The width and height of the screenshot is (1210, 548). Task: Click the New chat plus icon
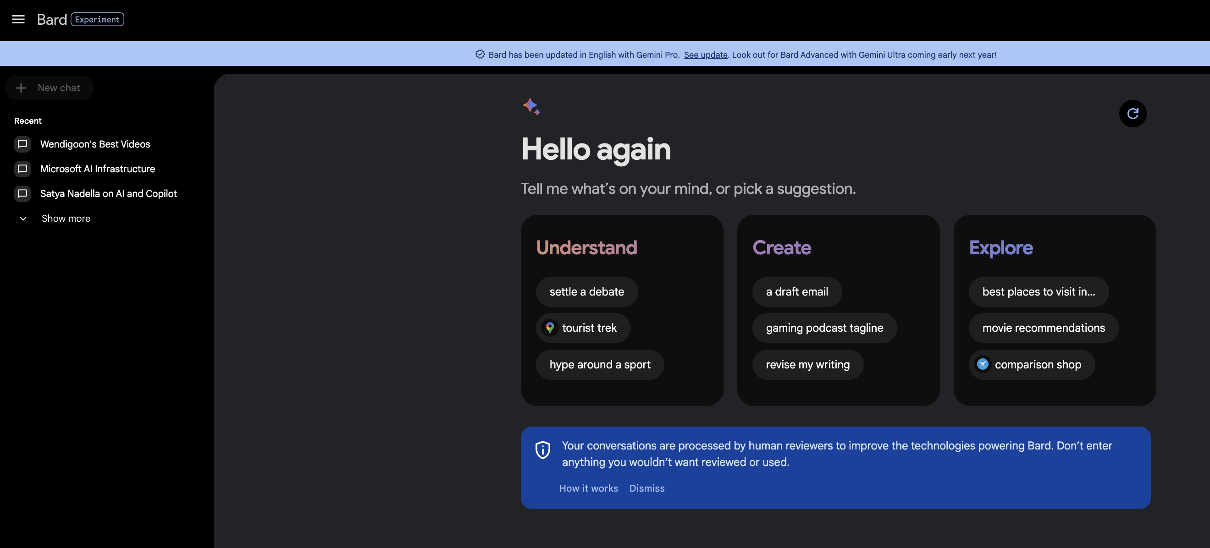21,88
